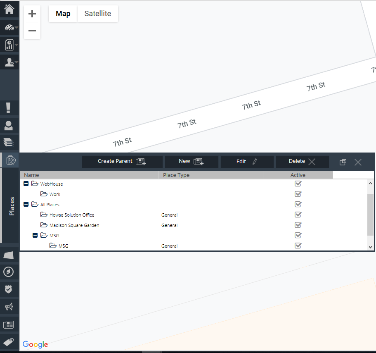
Task: Open reports icon dropdown arrow
Action: click(x=17, y=45)
